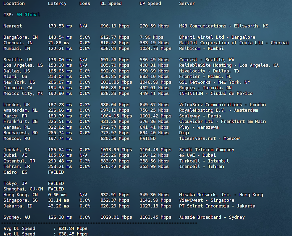Click the FAILED result for Shanghai

56,189
